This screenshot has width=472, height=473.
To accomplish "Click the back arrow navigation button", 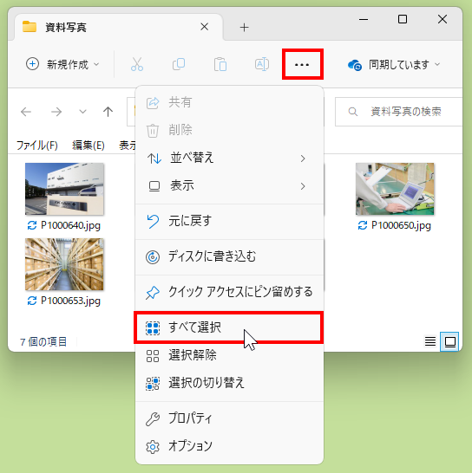I will (26, 112).
